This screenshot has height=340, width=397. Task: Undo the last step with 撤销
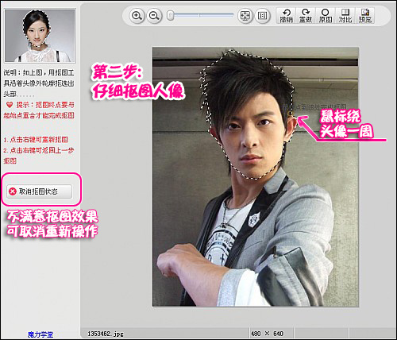click(x=286, y=16)
